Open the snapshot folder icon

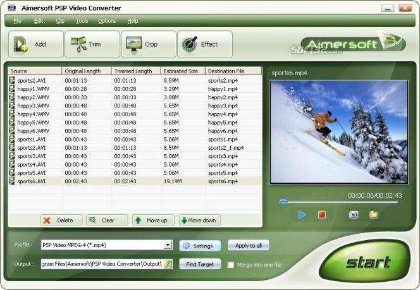click(374, 215)
